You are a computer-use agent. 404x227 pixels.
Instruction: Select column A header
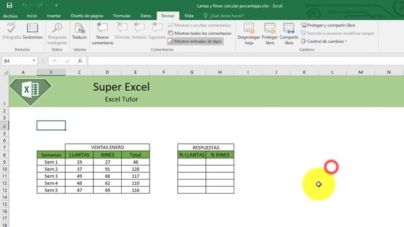(23, 73)
